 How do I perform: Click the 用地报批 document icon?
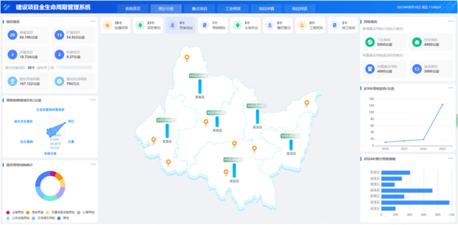point(205,25)
